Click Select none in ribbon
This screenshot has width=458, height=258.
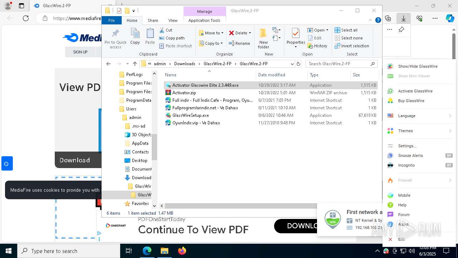pyautogui.click(x=349, y=38)
